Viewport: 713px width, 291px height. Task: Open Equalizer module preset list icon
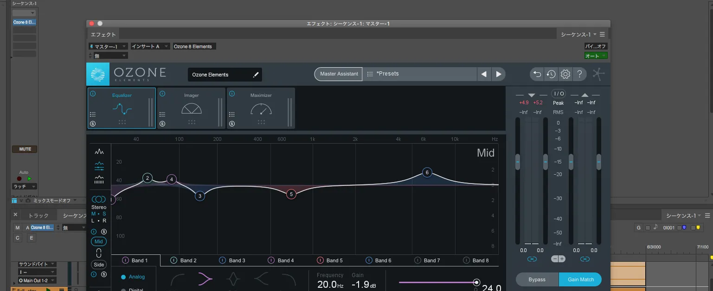92,114
